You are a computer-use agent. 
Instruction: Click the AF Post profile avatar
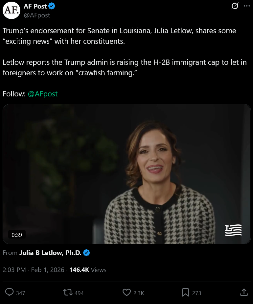click(11, 10)
